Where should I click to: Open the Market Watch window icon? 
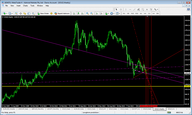click(16, 13)
